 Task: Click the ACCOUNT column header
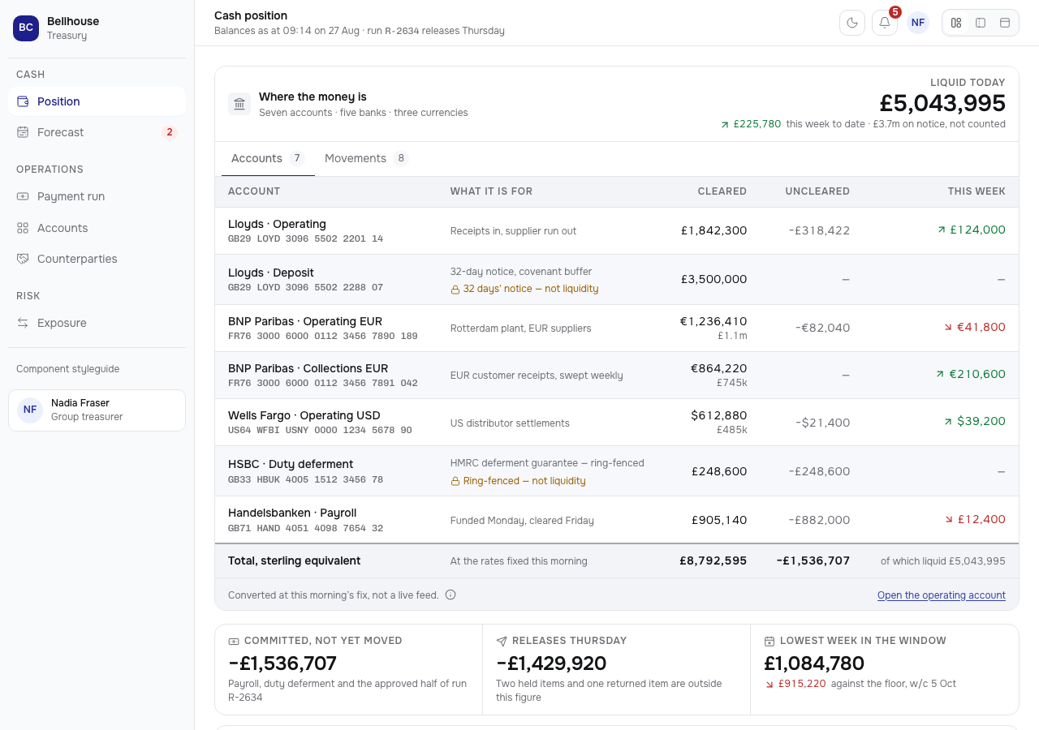point(254,191)
